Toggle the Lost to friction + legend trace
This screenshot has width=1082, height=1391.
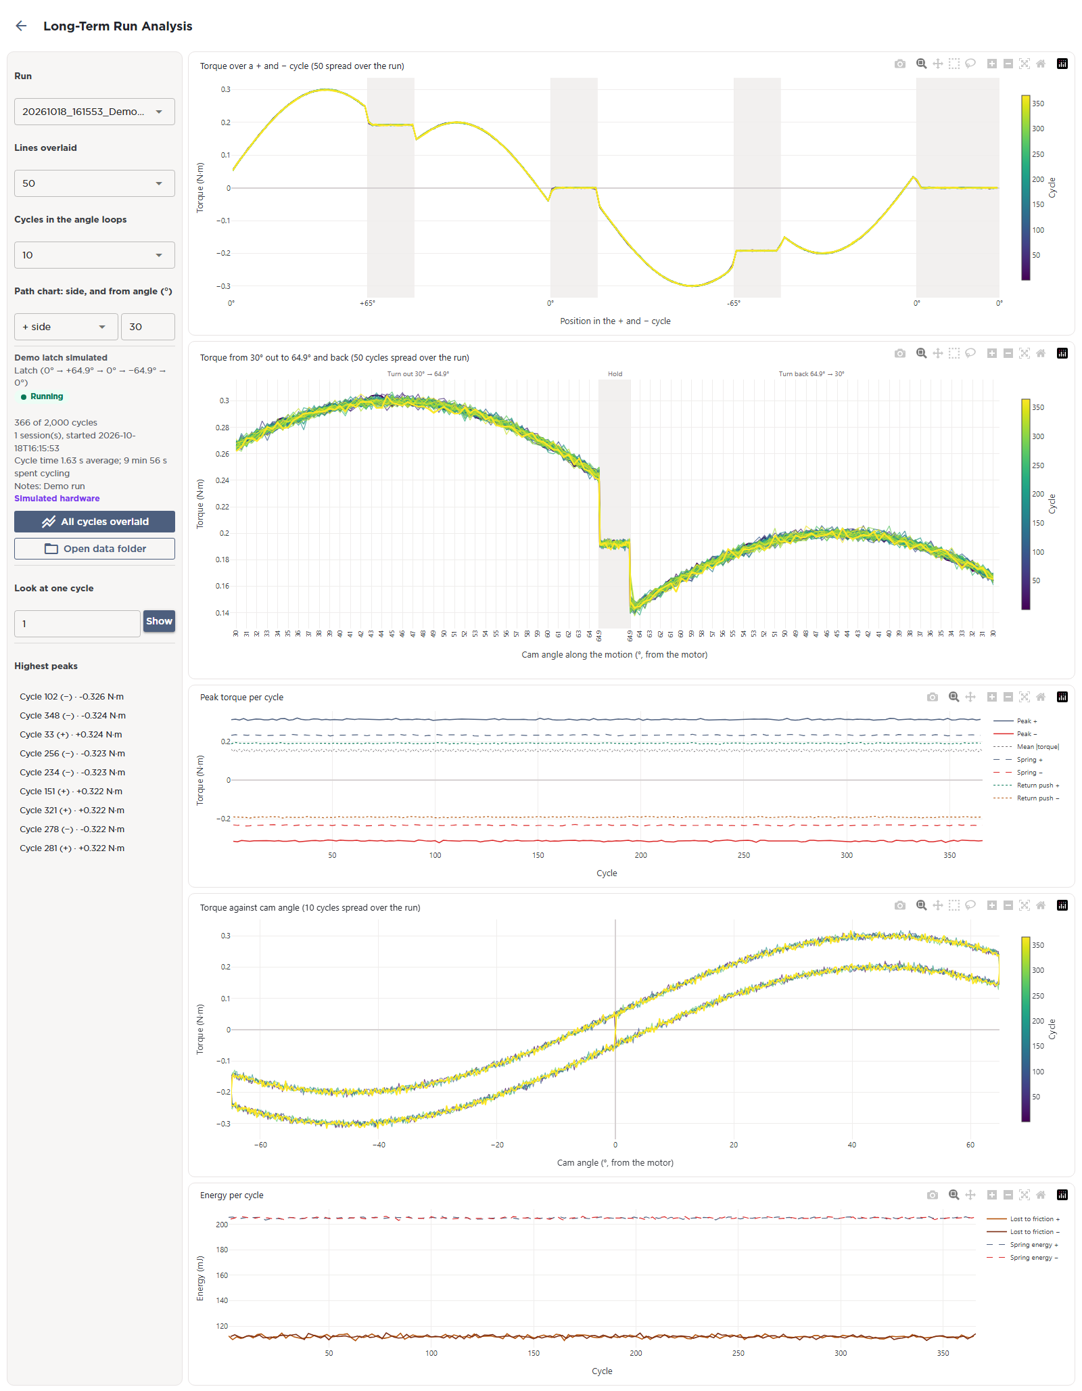1023,1219
